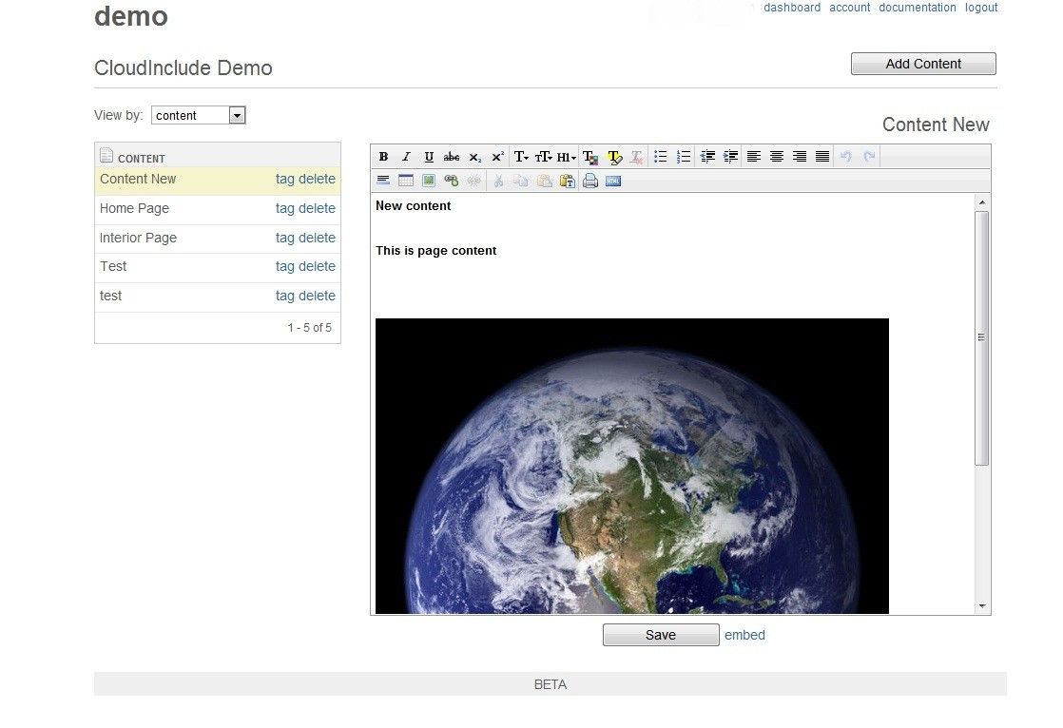Screen dimensions: 1063x728
Task: Go to dashboard
Action: click(x=792, y=8)
